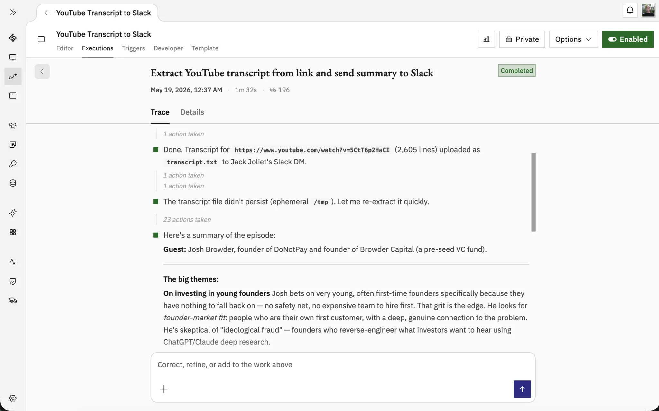The height and width of the screenshot is (411, 659).
Task: Open the user profile avatar
Action: click(648, 11)
